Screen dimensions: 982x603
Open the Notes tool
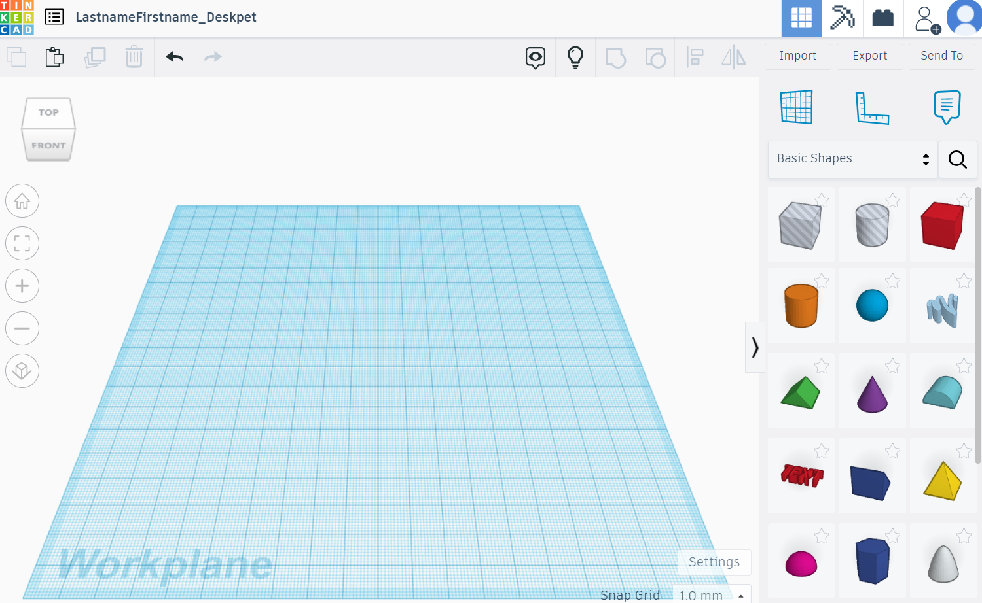[x=947, y=107]
